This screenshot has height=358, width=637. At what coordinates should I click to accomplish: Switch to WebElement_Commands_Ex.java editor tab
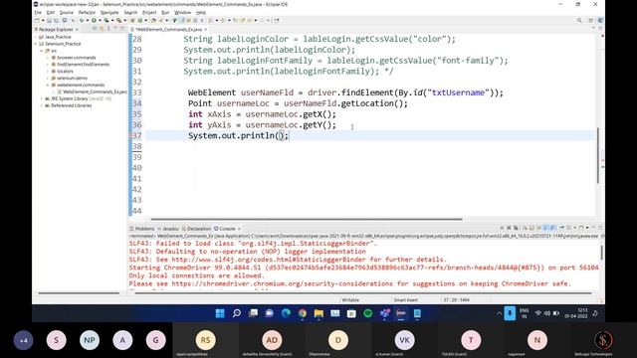(x=168, y=29)
